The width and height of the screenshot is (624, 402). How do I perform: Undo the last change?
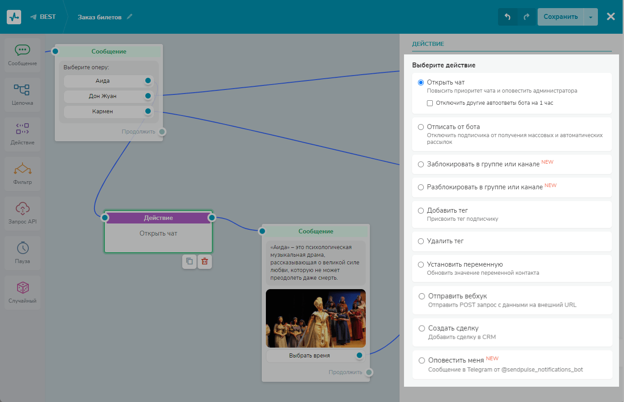507,17
